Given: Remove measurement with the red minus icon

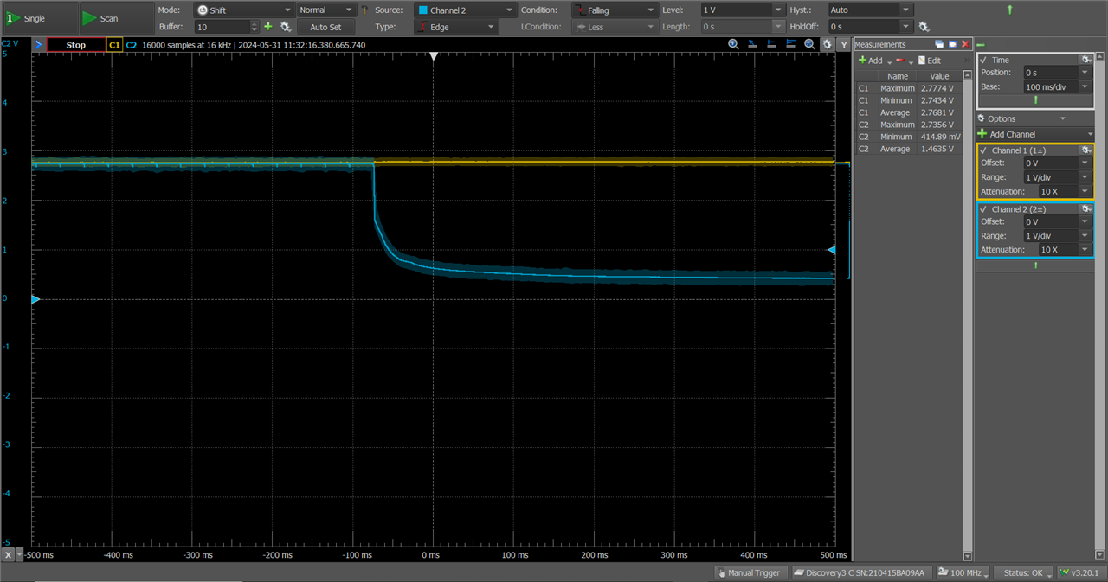Looking at the screenshot, I should point(900,61).
